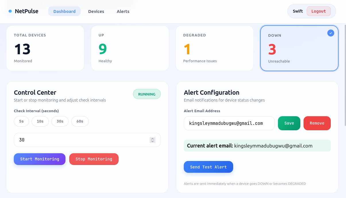
Task: Click the Current alert email banner
Action: [257, 146]
